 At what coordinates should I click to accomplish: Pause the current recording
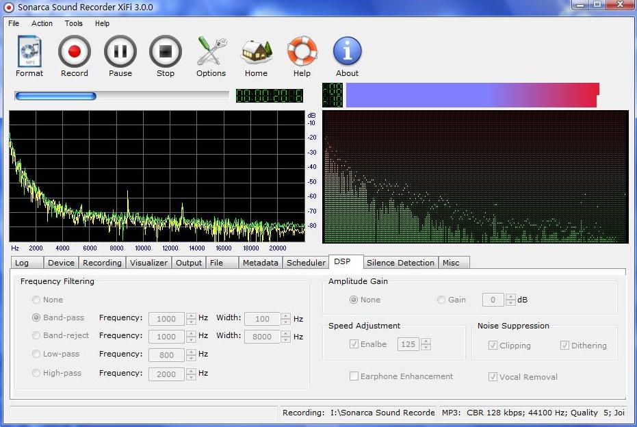(x=120, y=56)
